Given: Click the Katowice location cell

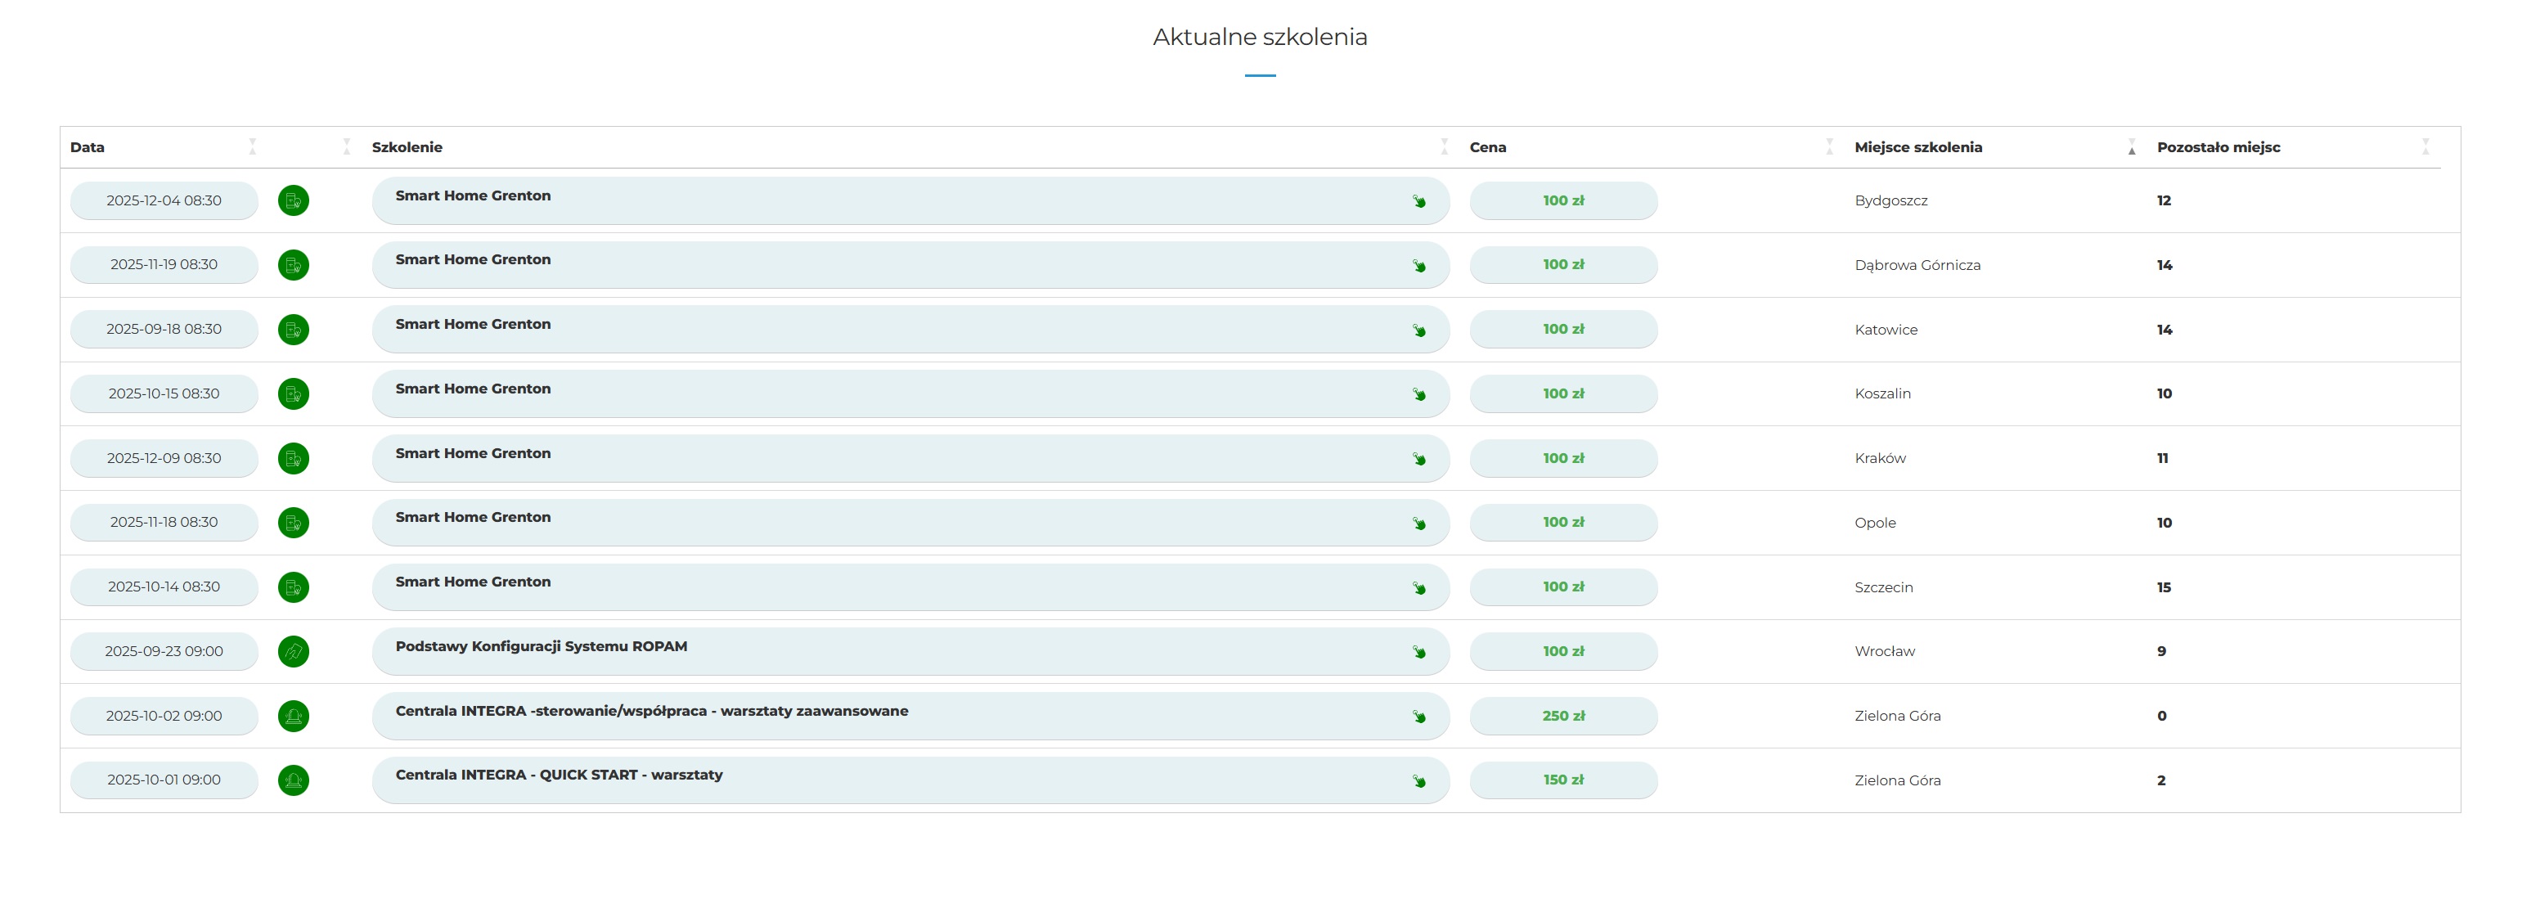Looking at the screenshot, I should [1886, 330].
